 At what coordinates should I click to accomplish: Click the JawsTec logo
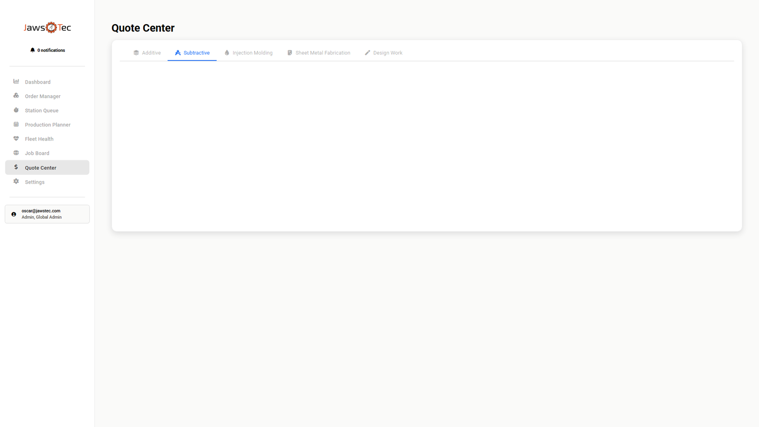(47, 28)
